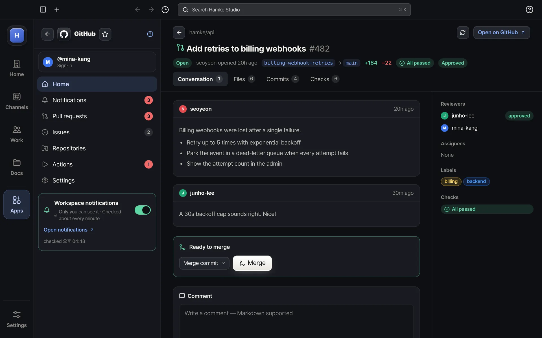This screenshot has width=542, height=338.
Task: Open the GitHub panel help icon
Action: click(x=150, y=34)
